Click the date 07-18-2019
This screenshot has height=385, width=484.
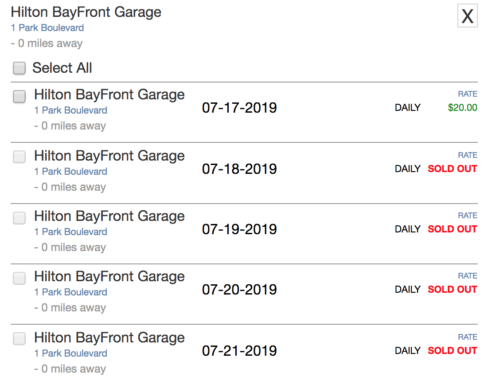pyautogui.click(x=239, y=169)
